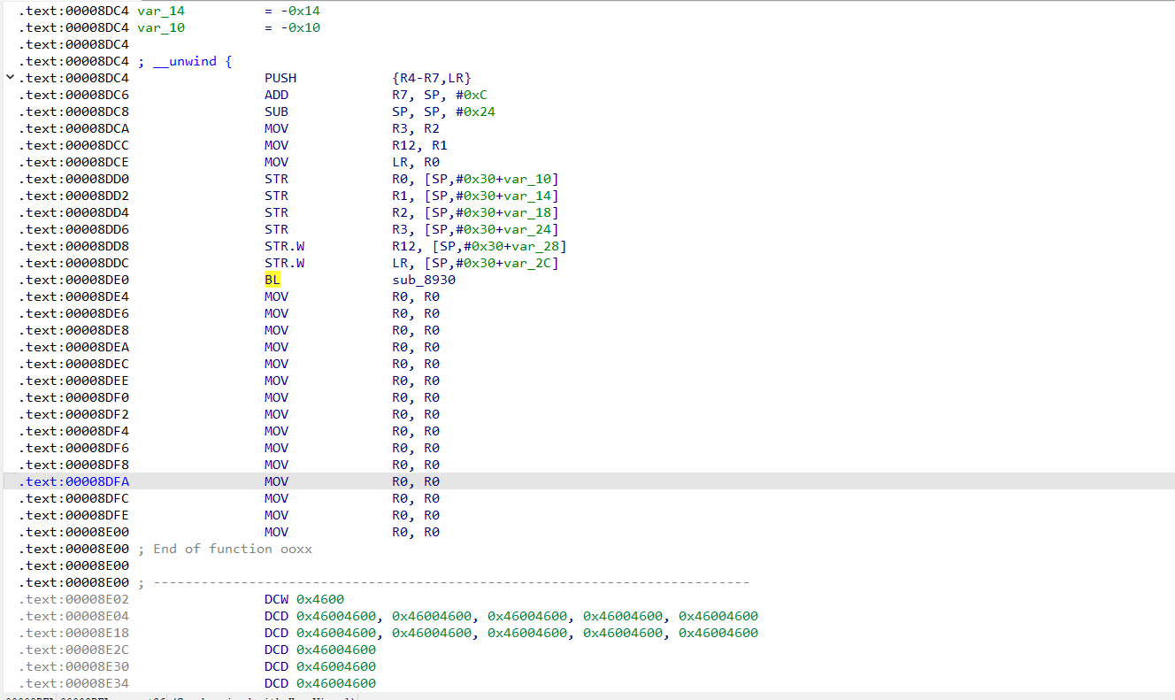Screen dimensions: 1175x700
Task: Collapse the function using the chevron beside PUSH
Action: [10, 78]
